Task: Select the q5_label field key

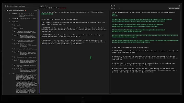Action: 16,60
